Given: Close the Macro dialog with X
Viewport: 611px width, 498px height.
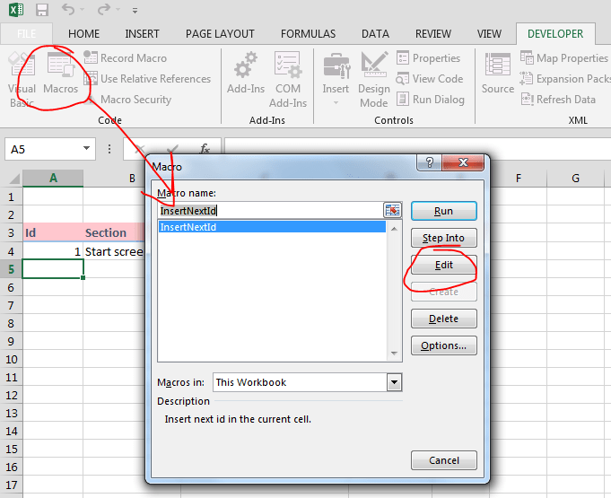Looking at the screenshot, I should click(463, 162).
